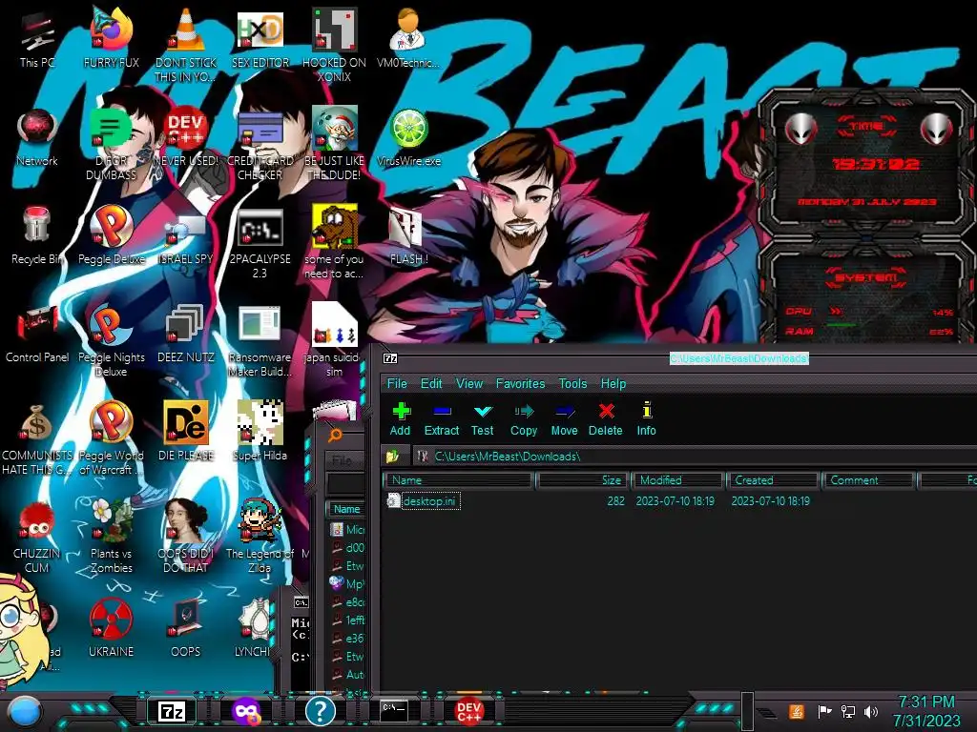The width and height of the screenshot is (977, 732).
Task: Sort by the Comment column header
Action: click(x=868, y=480)
